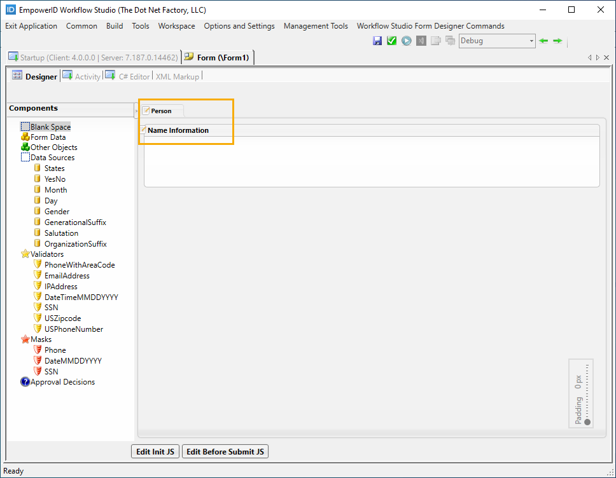Image resolution: width=616 pixels, height=478 pixels.
Task: Click the blue Save floppy disk icon
Action: [x=377, y=41]
